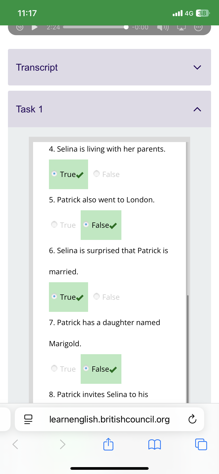The image size is (219, 474).
Task: Tap the Safari share icon
Action: [108, 444]
